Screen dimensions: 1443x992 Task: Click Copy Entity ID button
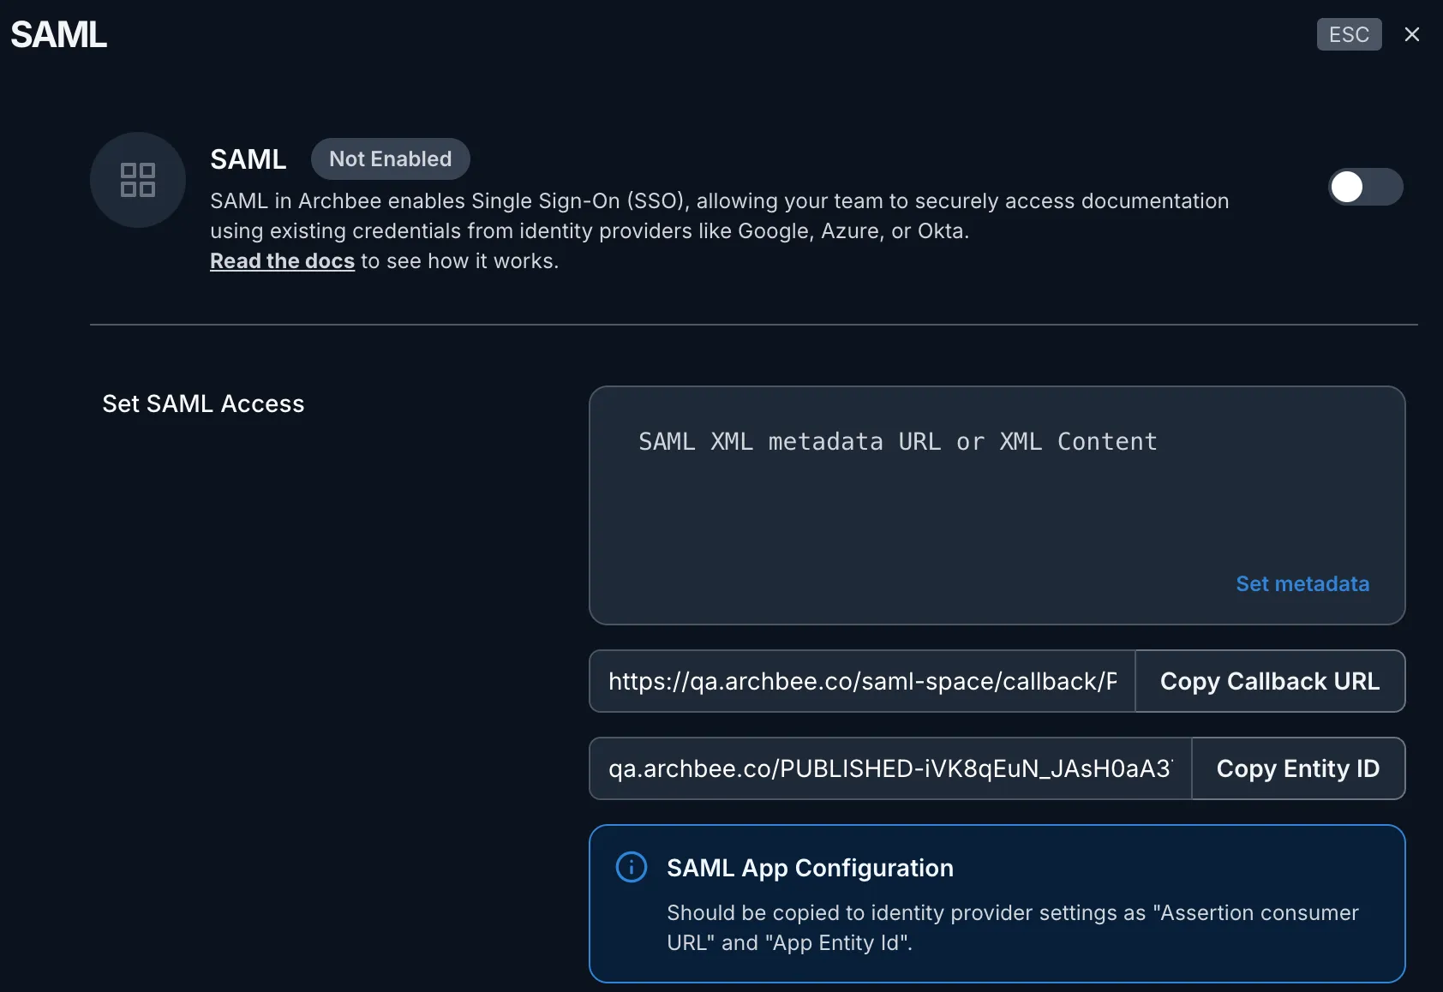1298,768
